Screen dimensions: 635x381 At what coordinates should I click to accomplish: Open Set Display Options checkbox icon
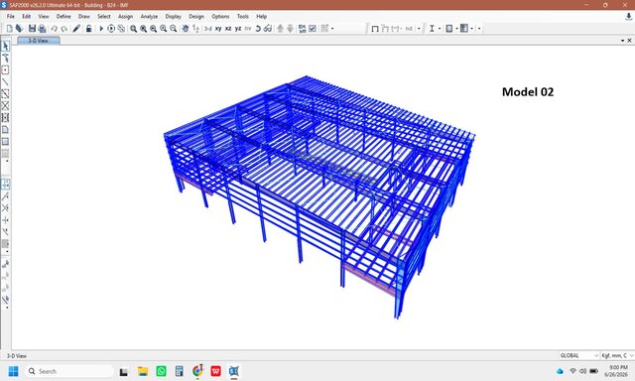(x=313, y=29)
